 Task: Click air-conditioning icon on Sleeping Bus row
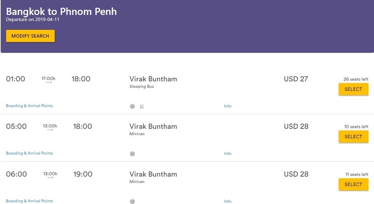coord(132,107)
